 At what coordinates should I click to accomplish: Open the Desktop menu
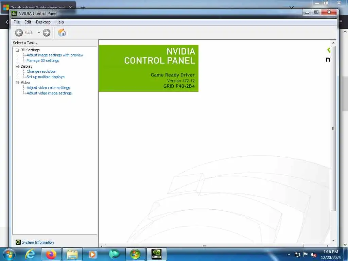(x=43, y=22)
